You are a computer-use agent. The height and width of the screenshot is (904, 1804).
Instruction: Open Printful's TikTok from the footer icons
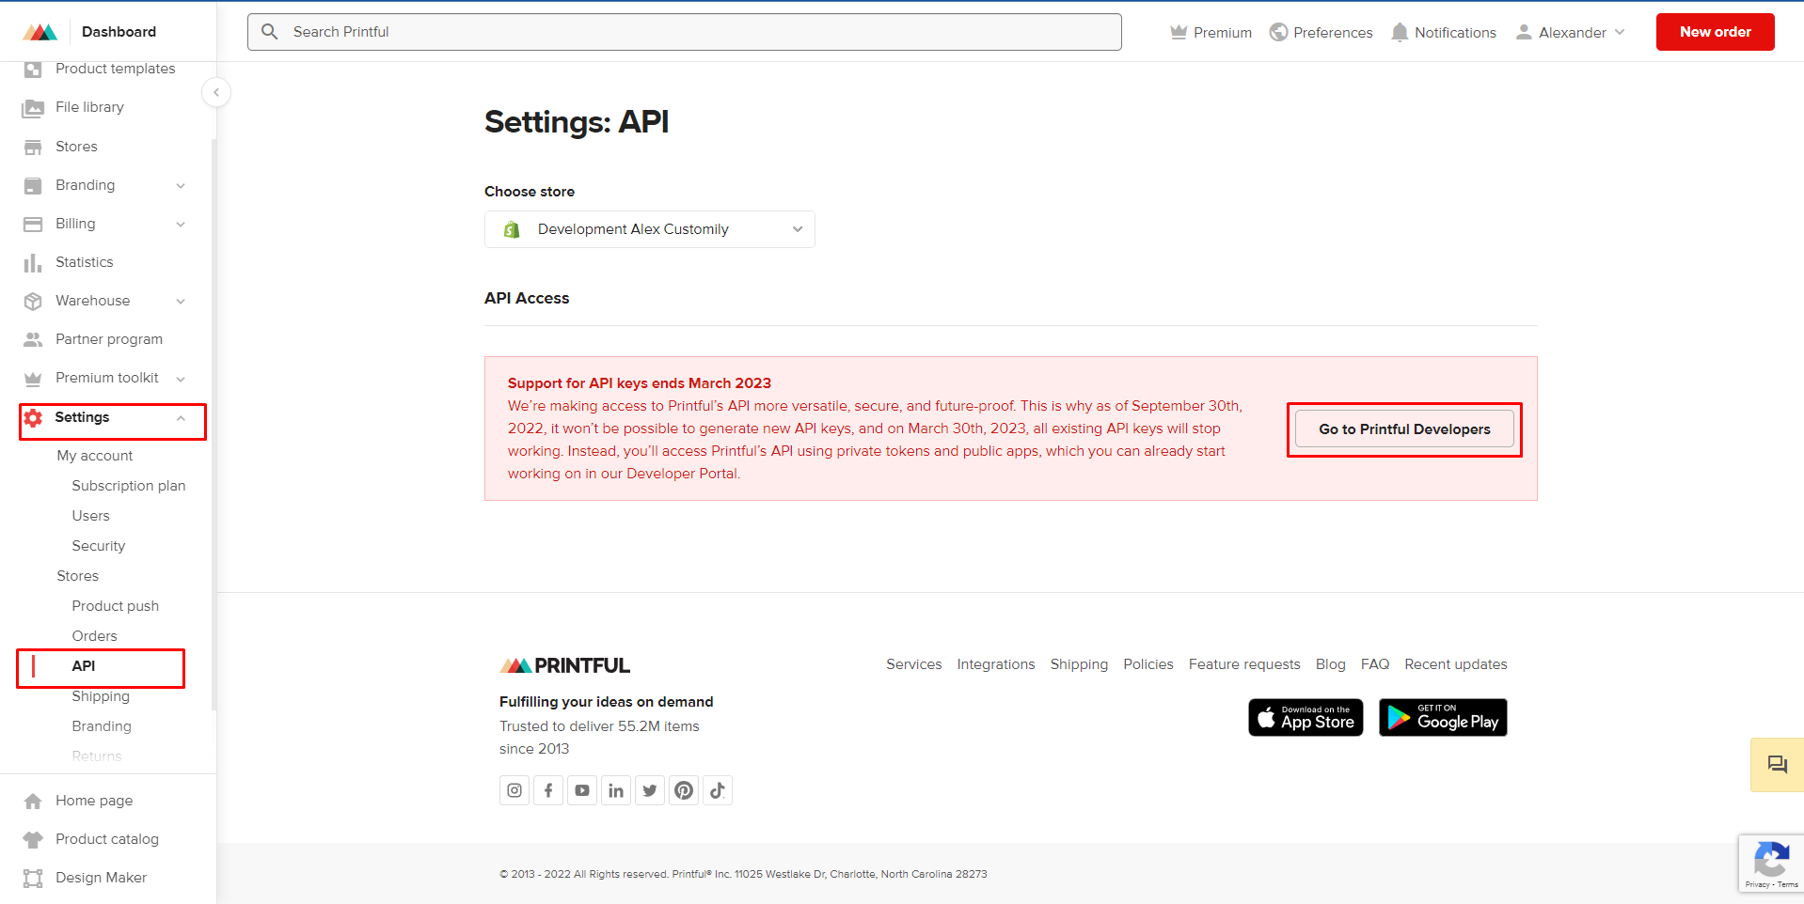coord(717,790)
